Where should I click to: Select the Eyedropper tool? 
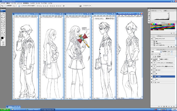point(4,33)
